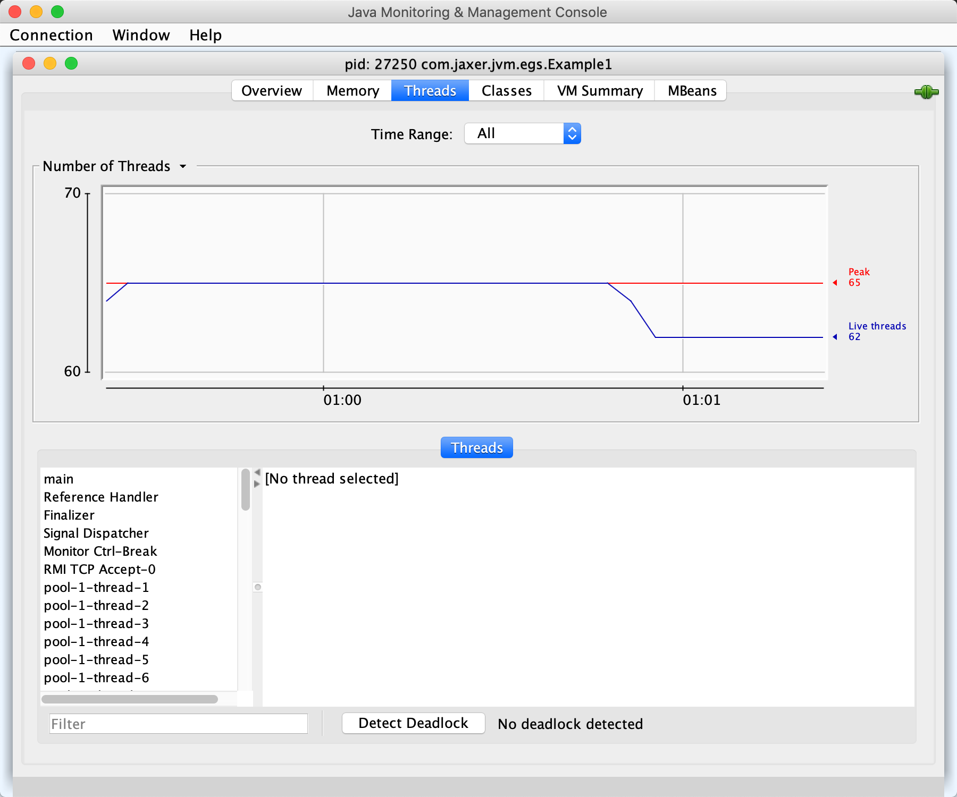
Task: Switch to the Memory tab
Action: (x=352, y=91)
